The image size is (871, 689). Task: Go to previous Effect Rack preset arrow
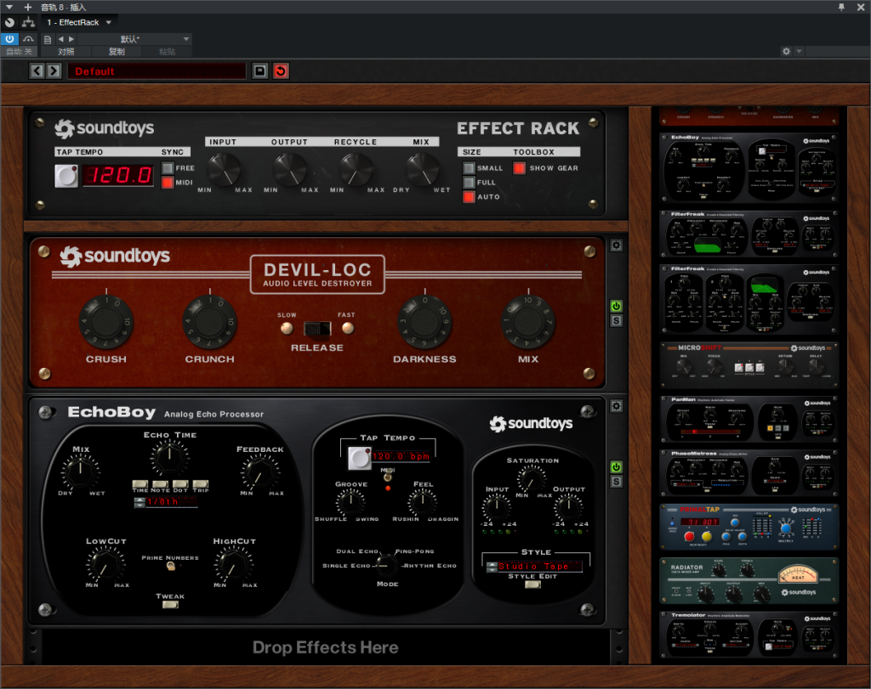37,71
